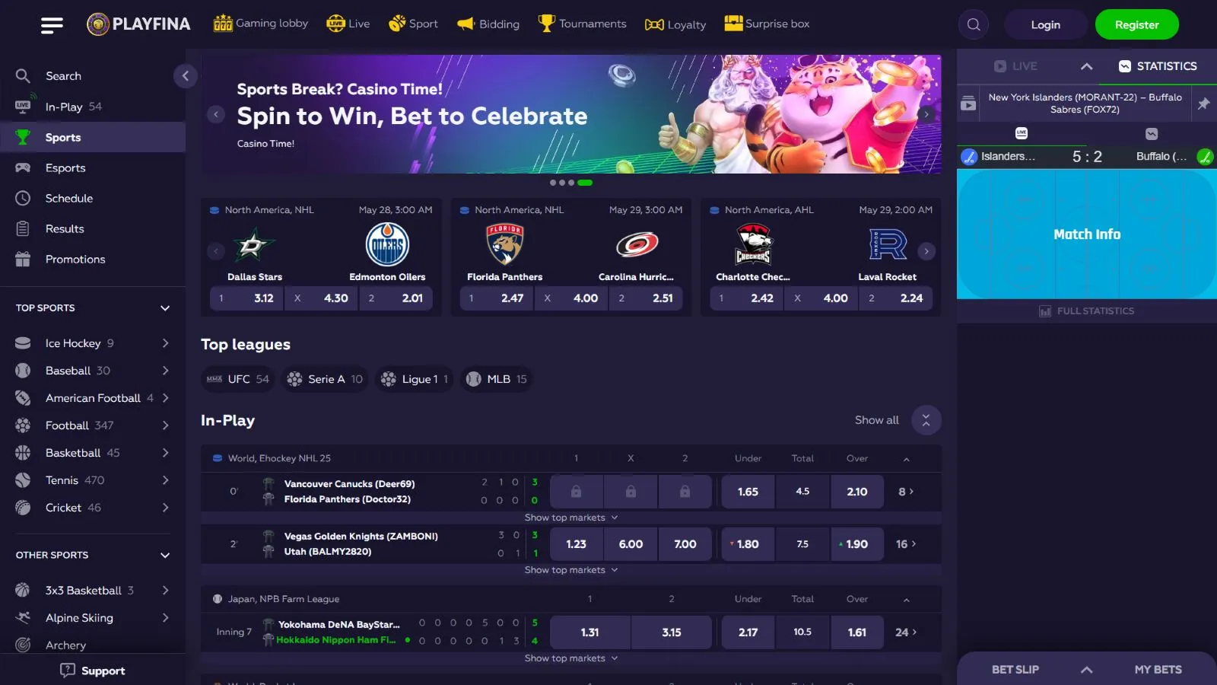Collapse the left sidebar with arrow button

(185, 75)
